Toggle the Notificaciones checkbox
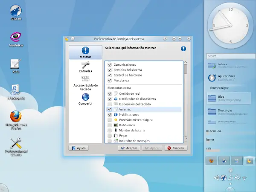This screenshot has height=192, width=256. pyautogui.click(x=110, y=114)
